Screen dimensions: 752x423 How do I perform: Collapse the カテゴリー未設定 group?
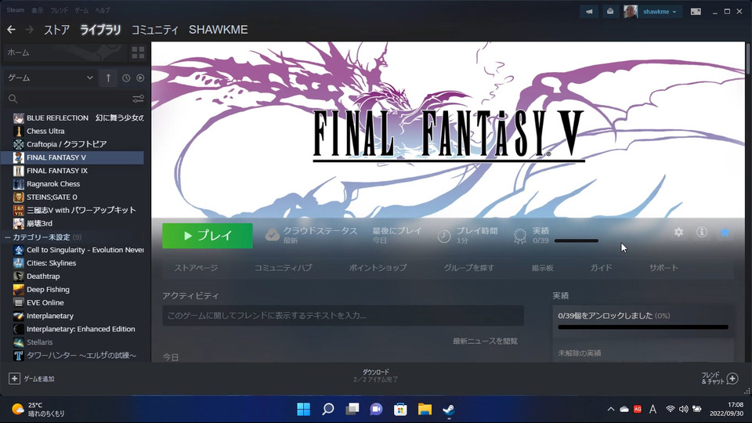coord(7,237)
